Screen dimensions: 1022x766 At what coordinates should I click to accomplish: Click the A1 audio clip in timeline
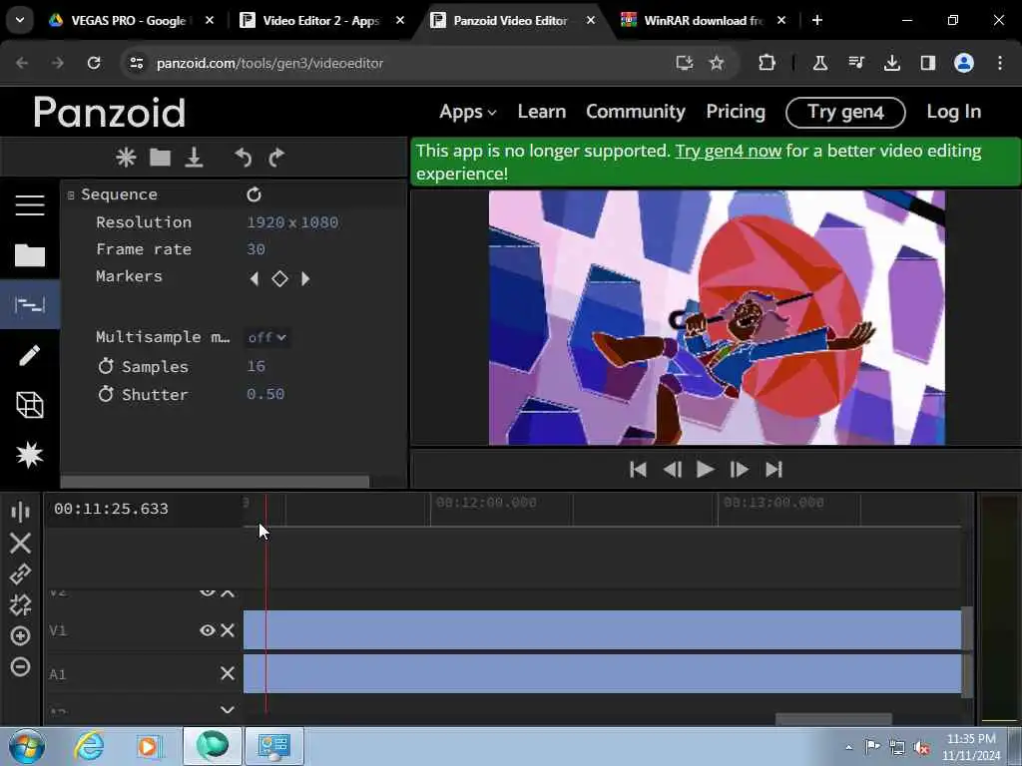tap(602, 673)
